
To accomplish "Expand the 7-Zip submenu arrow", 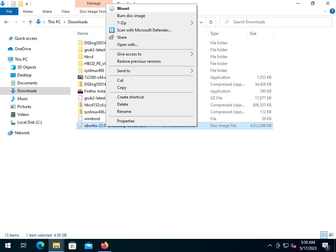I will 192,23.
